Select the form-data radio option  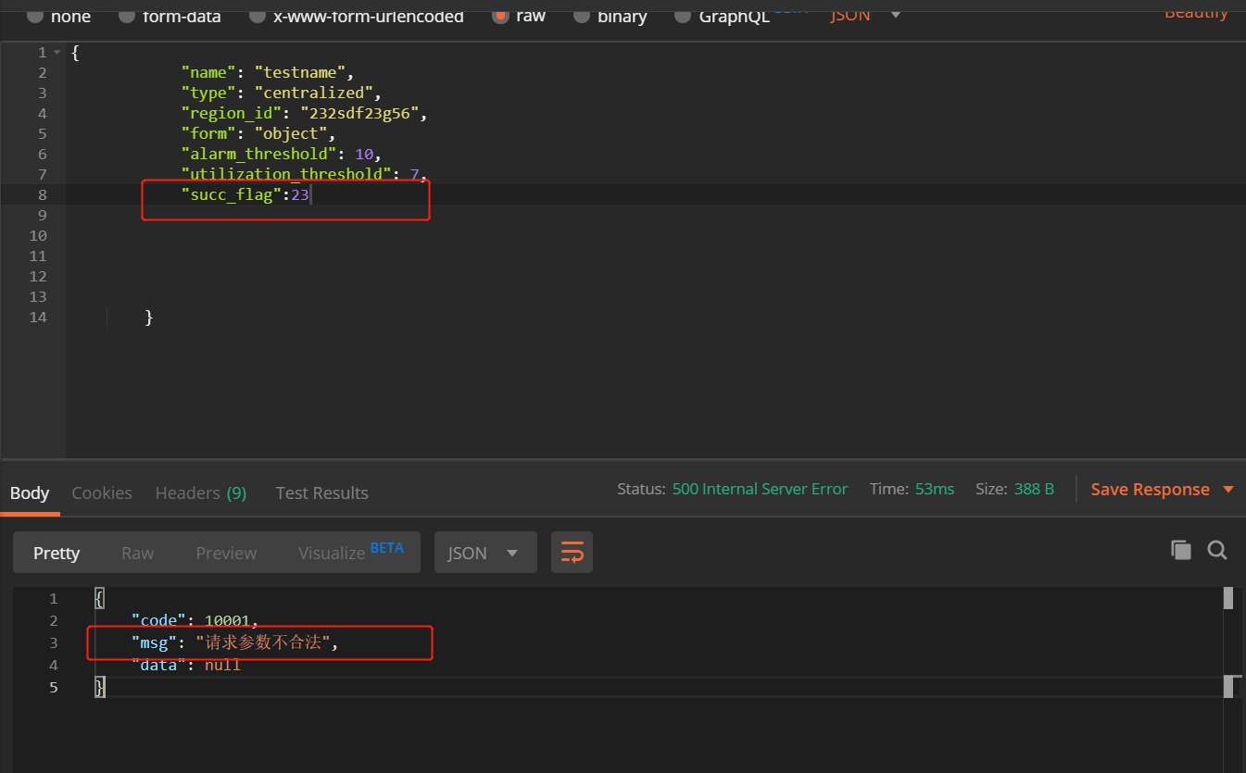(x=127, y=16)
